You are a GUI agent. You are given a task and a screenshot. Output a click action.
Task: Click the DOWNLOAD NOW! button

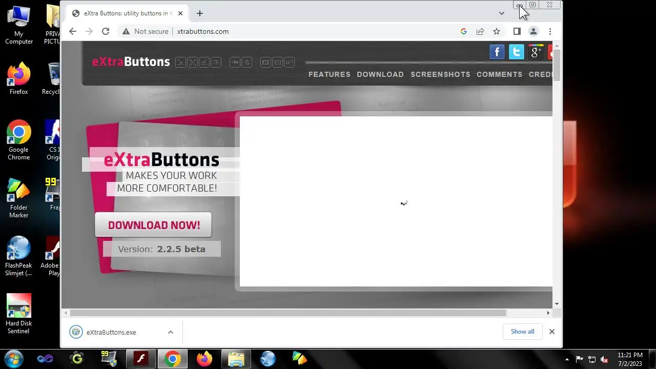click(153, 224)
